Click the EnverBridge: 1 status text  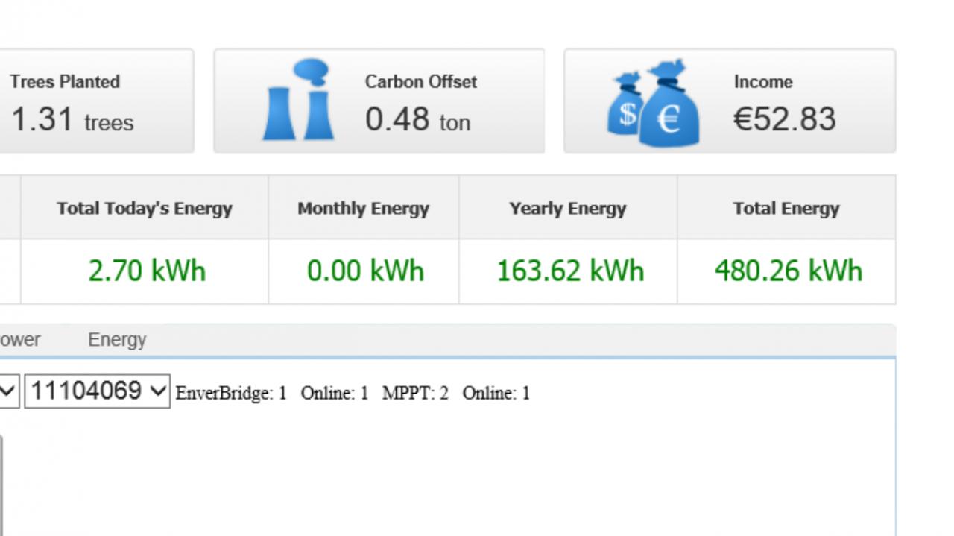pyautogui.click(x=231, y=394)
